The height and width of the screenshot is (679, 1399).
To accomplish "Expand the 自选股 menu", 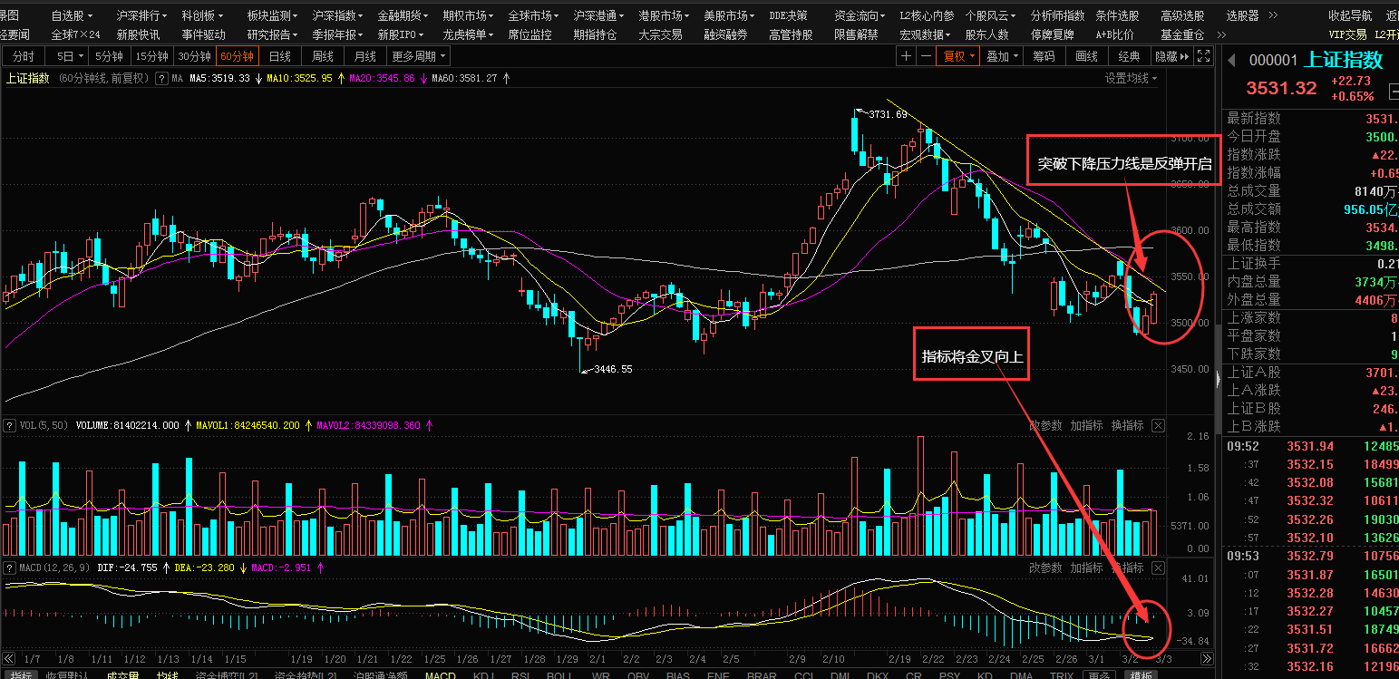I will pos(73,16).
